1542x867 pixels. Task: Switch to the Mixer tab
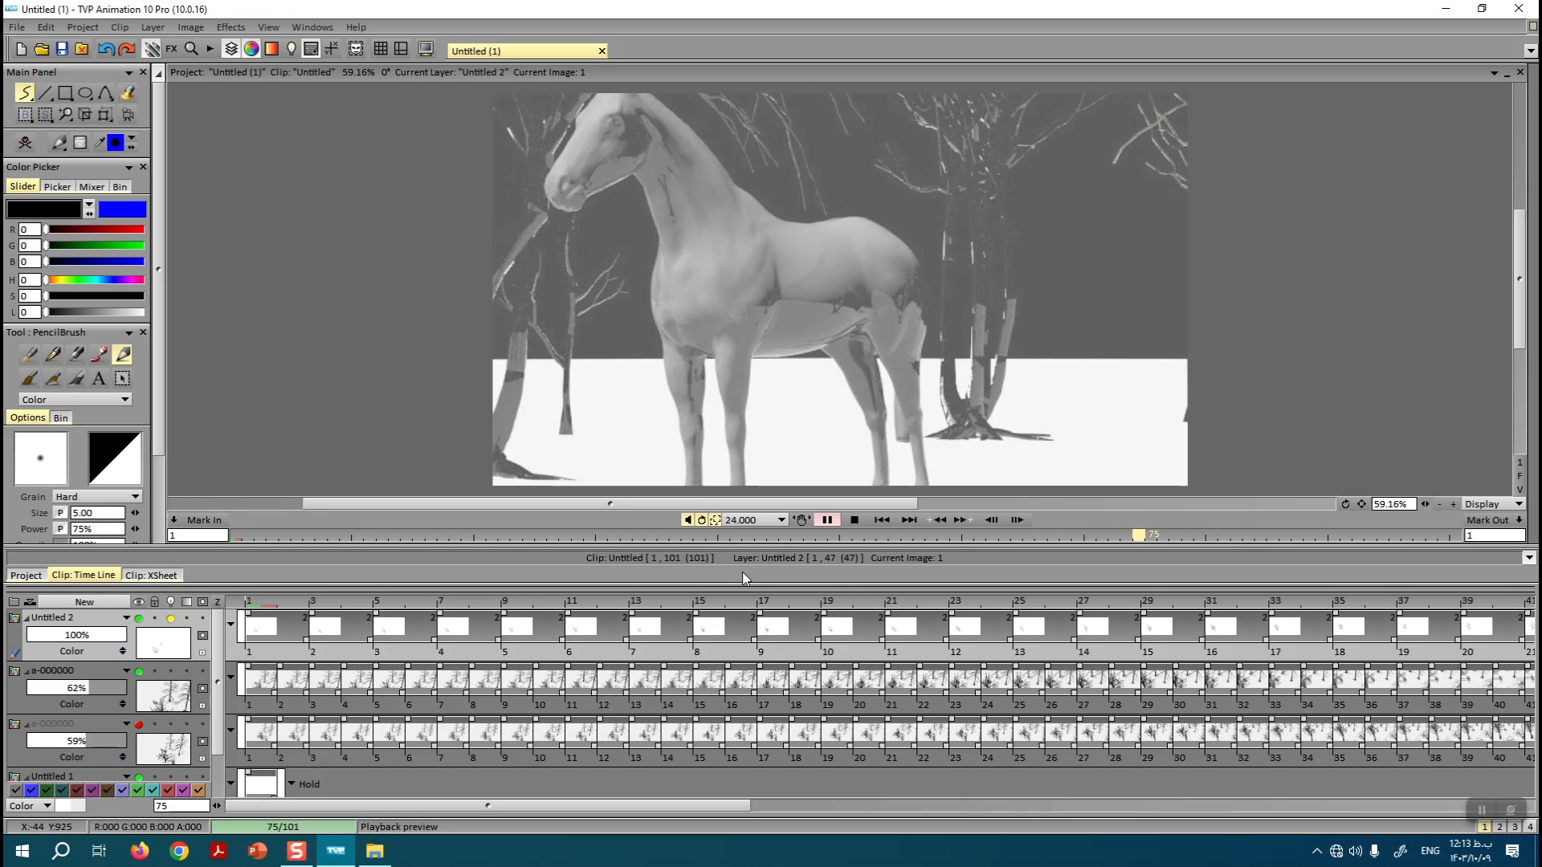coord(92,186)
